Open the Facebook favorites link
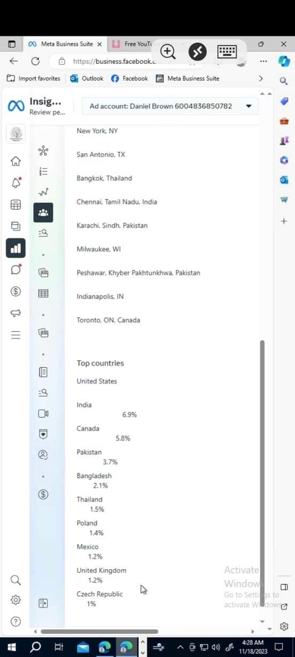295x657 pixels. coord(129,78)
